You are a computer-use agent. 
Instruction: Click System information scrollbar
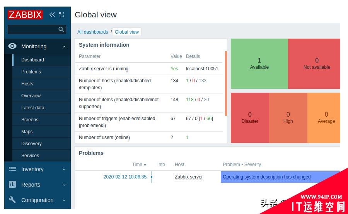tap(226, 83)
